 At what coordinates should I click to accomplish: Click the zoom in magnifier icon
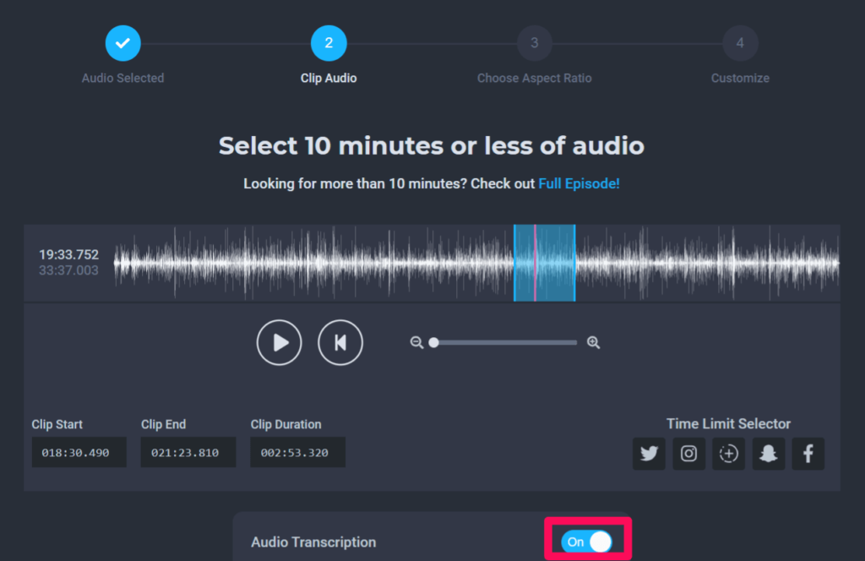click(594, 342)
